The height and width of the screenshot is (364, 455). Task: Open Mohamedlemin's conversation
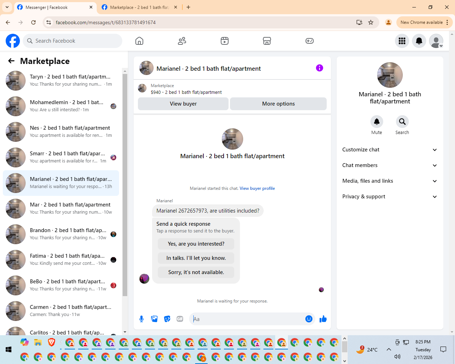point(61,106)
